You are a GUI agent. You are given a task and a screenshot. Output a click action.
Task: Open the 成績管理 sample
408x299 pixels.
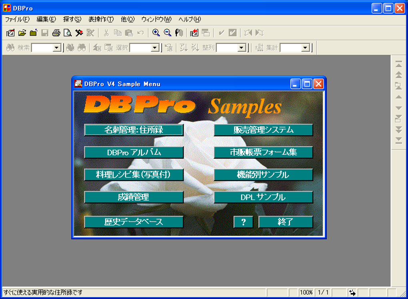[x=134, y=197]
